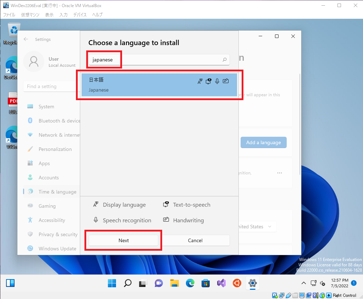Open the Ubuntu app in taskbar
Image resolution: width=363 pixels, height=299 pixels.
[237, 283]
